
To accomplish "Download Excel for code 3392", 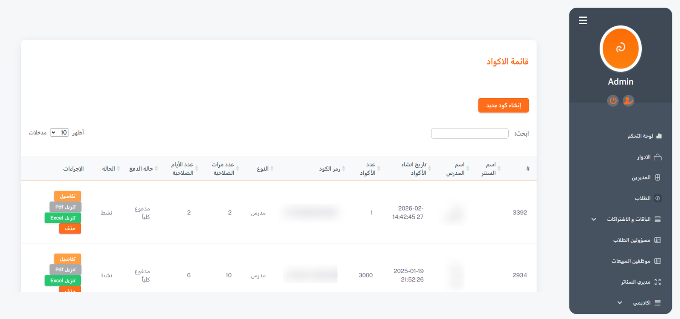I will coord(62,218).
